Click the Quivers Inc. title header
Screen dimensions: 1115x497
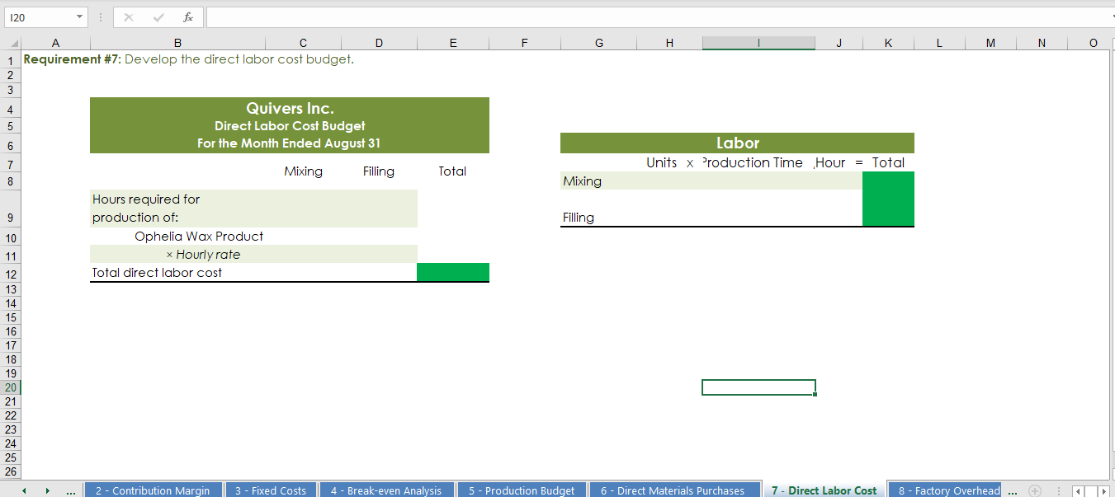pos(290,108)
